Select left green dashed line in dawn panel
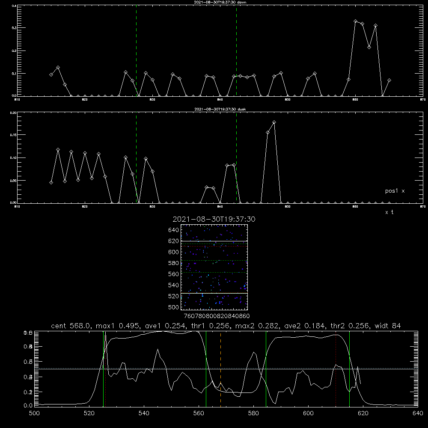The image size is (428, 428). (x=136, y=51)
